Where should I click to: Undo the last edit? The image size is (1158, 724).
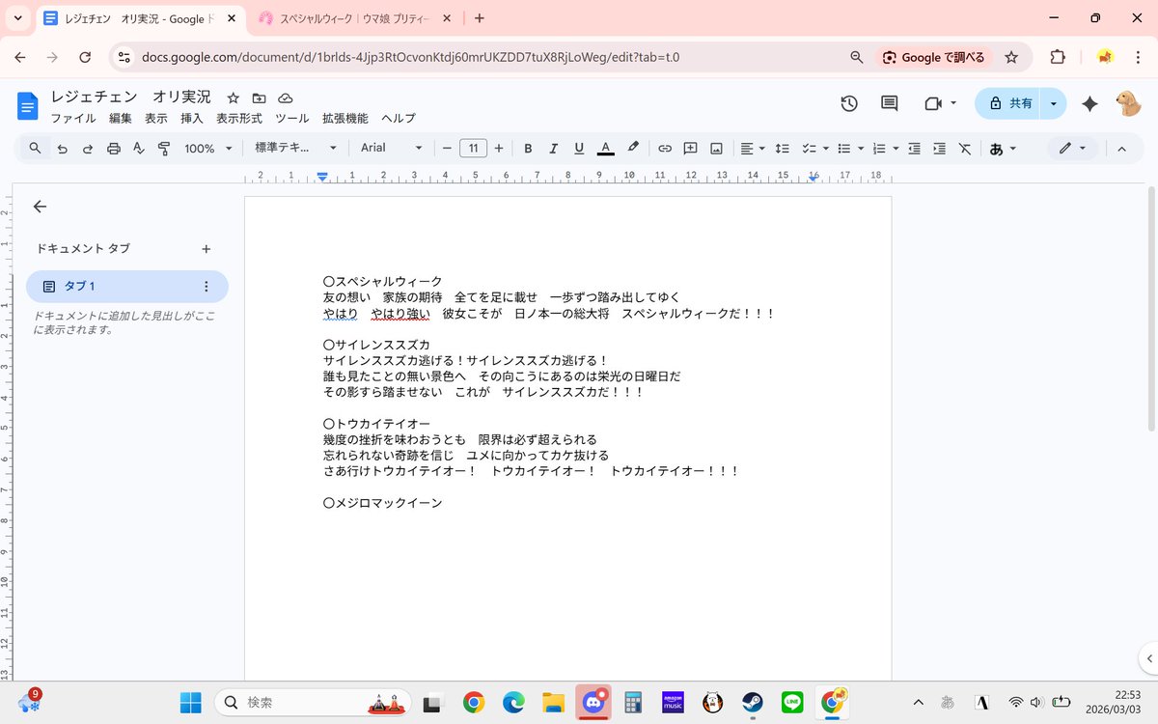63,149
